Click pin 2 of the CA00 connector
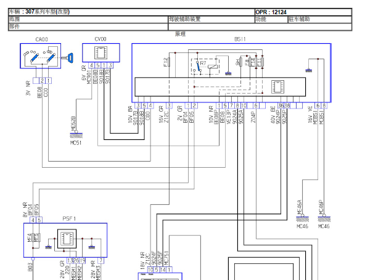Screen dimensions: 365x280 pyautogui.click(x=42, y=81)
